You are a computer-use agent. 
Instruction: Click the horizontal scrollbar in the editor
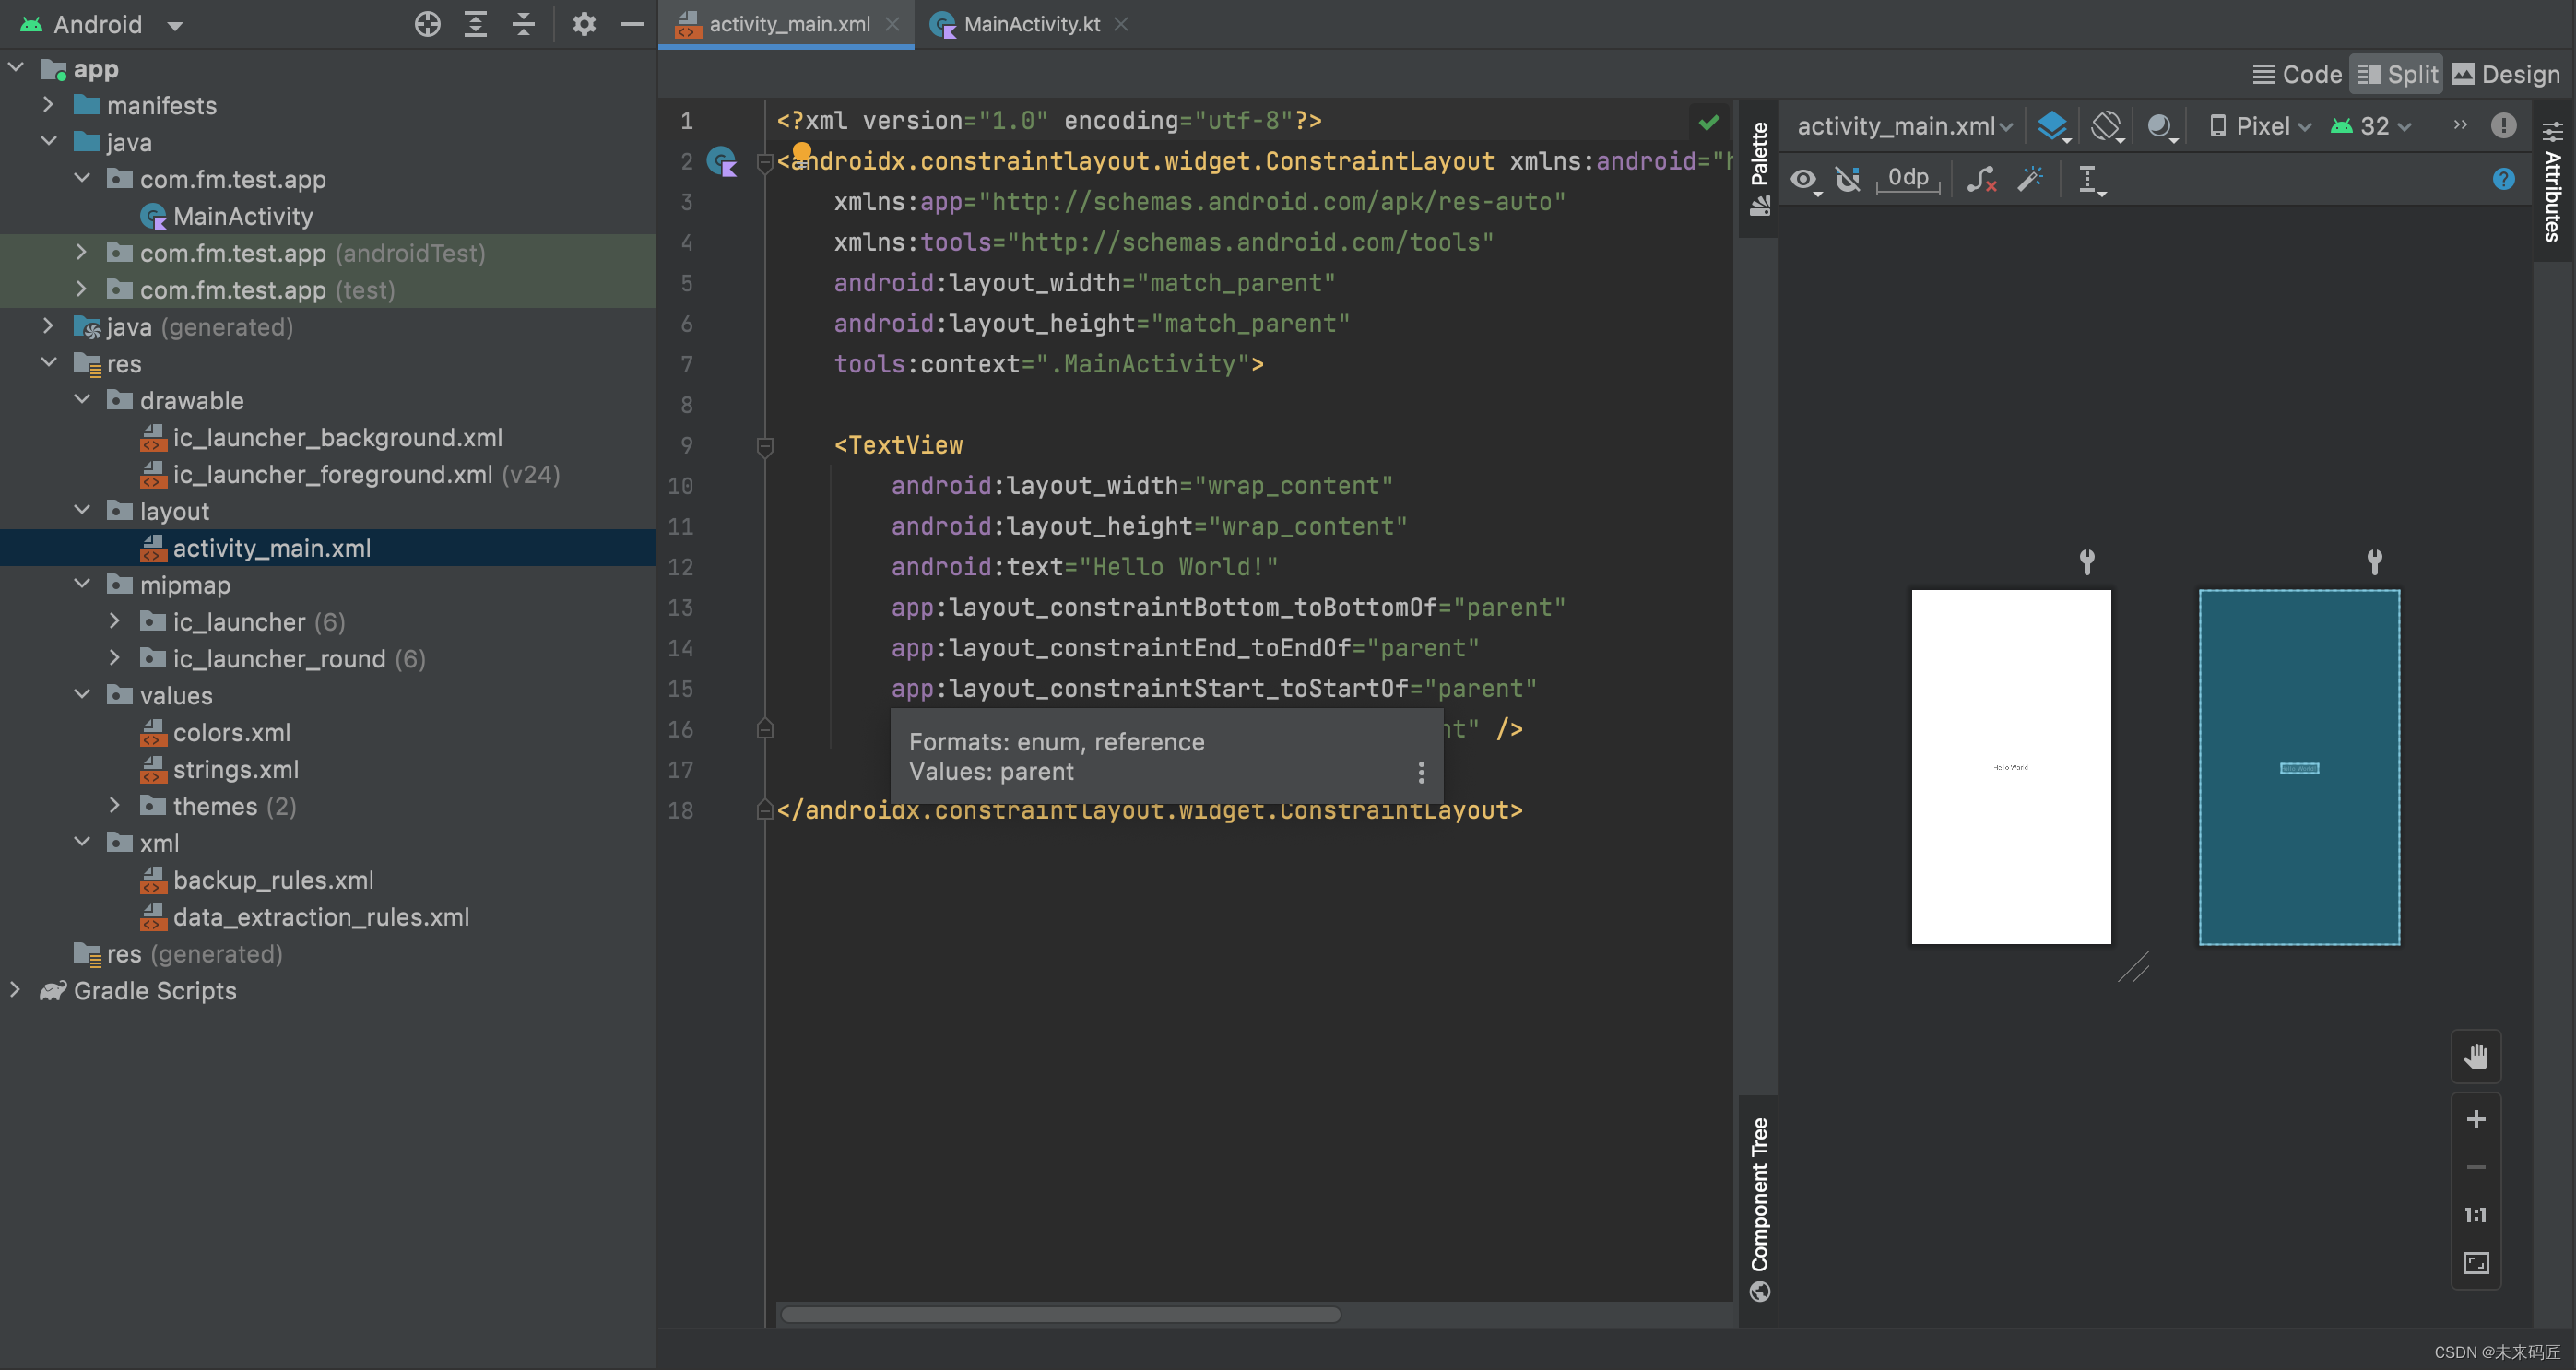coord(1060,1314)
